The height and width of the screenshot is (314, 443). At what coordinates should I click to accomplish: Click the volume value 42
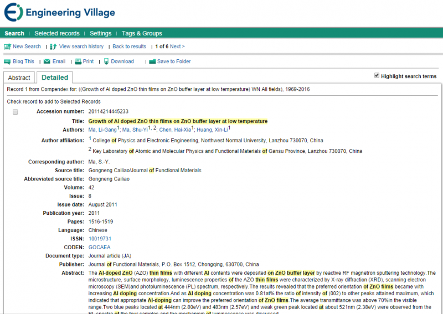click(91, 187)
